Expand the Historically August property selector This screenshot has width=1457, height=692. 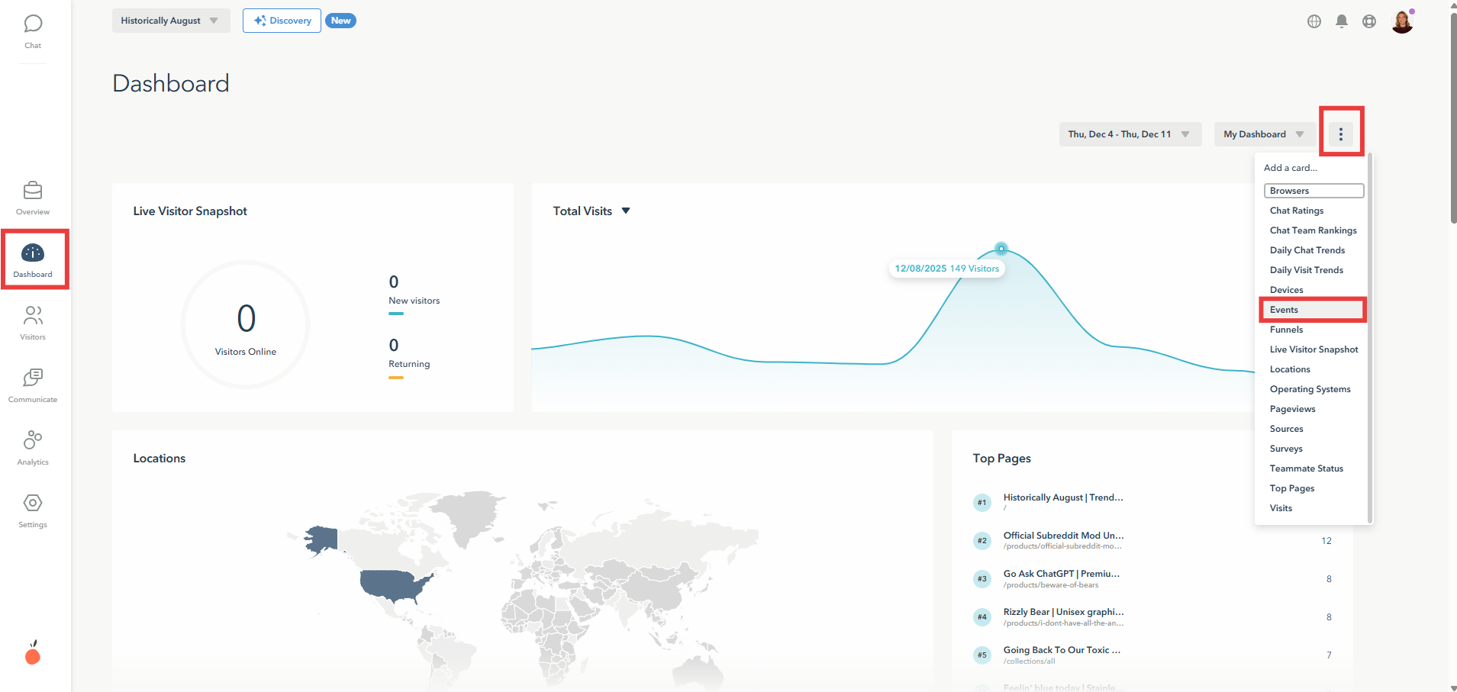[169, 21]
